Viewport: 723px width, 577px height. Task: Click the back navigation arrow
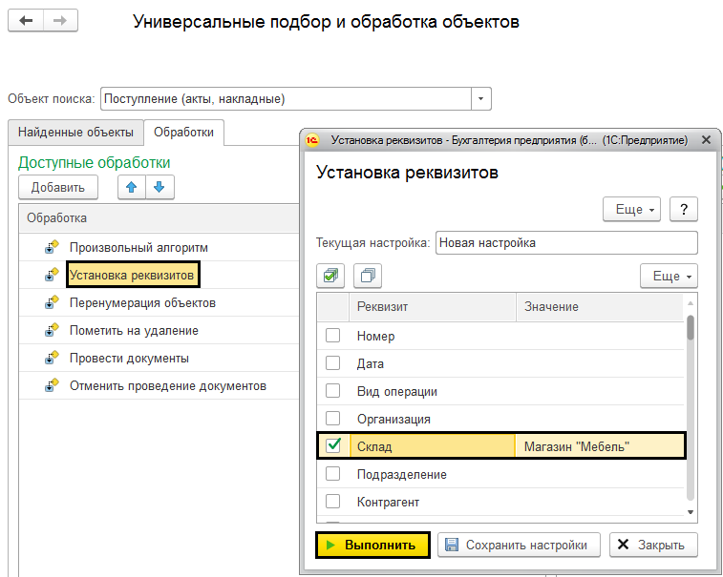pyautogui.click(x=26, y=21)
